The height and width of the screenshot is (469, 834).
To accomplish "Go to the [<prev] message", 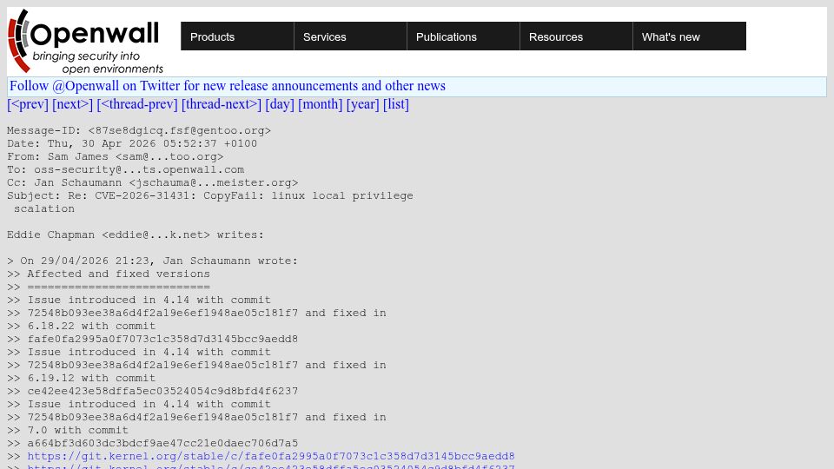I will 28,104.
